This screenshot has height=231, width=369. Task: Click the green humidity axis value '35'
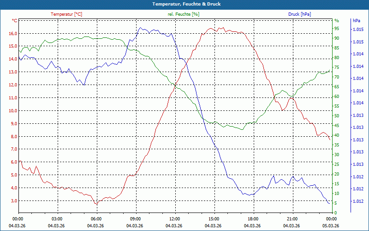[x=337, y=145]
